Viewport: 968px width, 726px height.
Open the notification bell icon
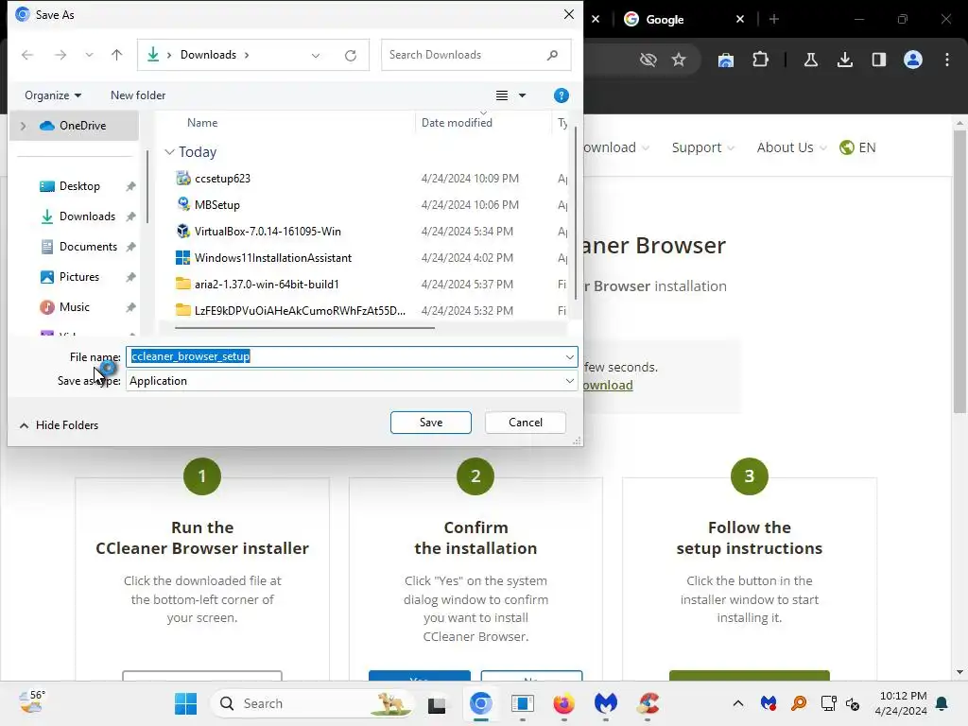(942, 703)
